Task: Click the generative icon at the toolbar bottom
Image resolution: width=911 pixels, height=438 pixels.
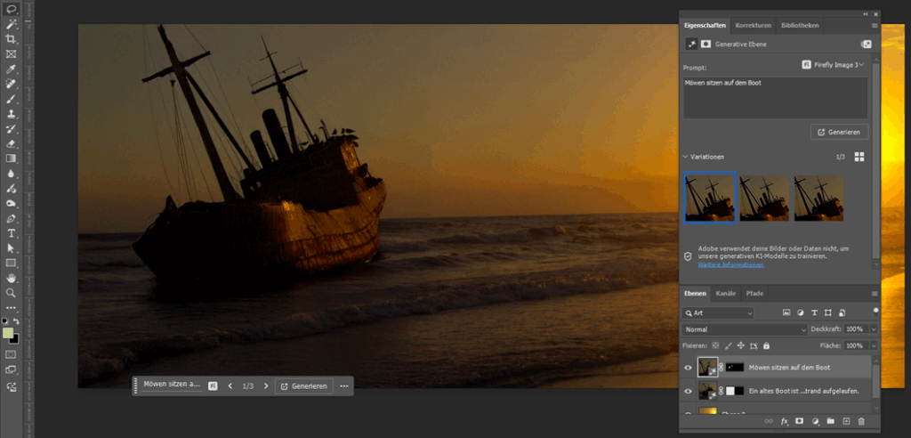Action: (x=11, y=387)
